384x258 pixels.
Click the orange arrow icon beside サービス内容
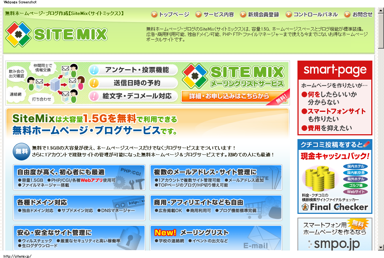pyautogui.click(x=198, y=15)
